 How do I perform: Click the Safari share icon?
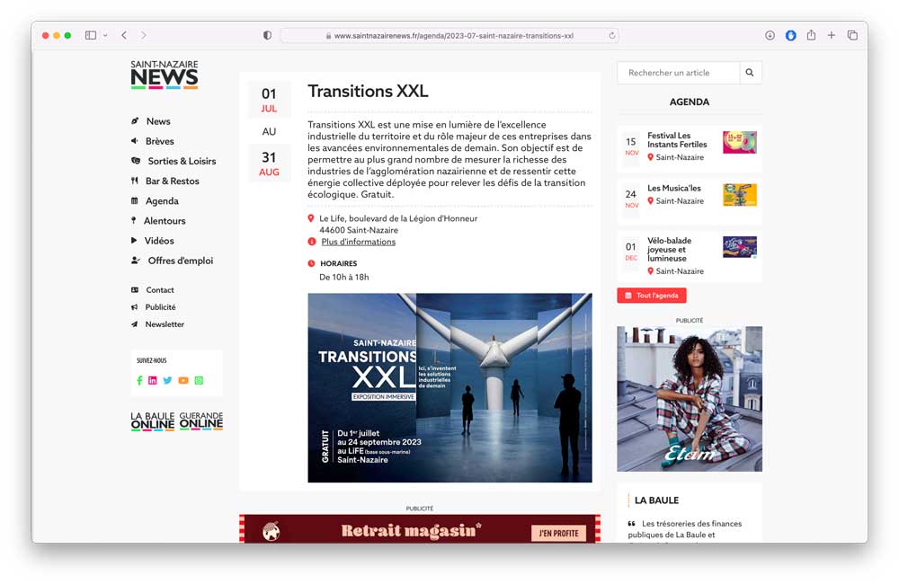point(811,35)
